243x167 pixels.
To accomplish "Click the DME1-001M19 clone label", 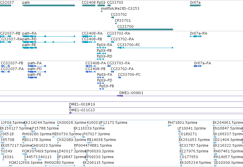I will (82, 104).
